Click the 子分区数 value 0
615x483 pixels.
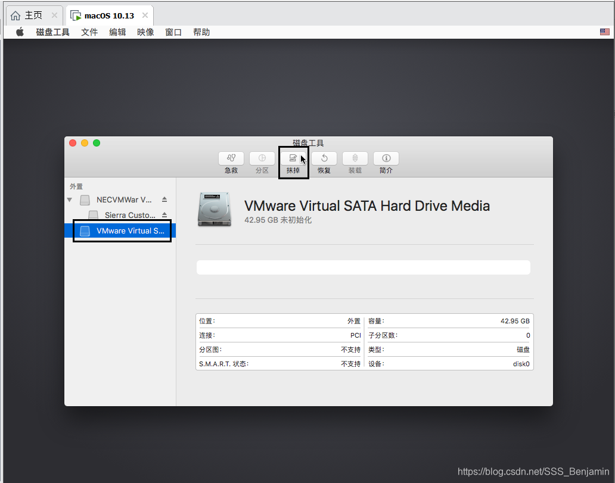(x=528, y=335)
